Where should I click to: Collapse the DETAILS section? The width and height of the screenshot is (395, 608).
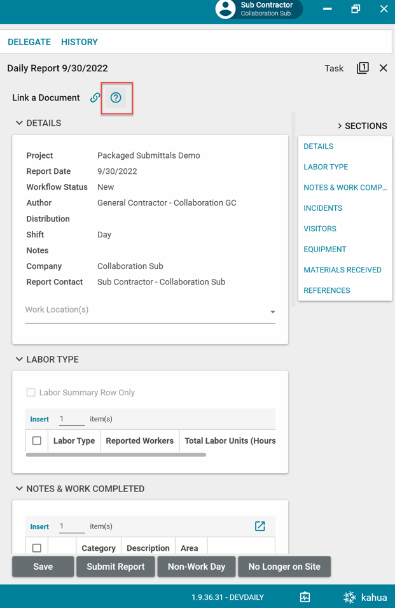[x=19, y=124]
